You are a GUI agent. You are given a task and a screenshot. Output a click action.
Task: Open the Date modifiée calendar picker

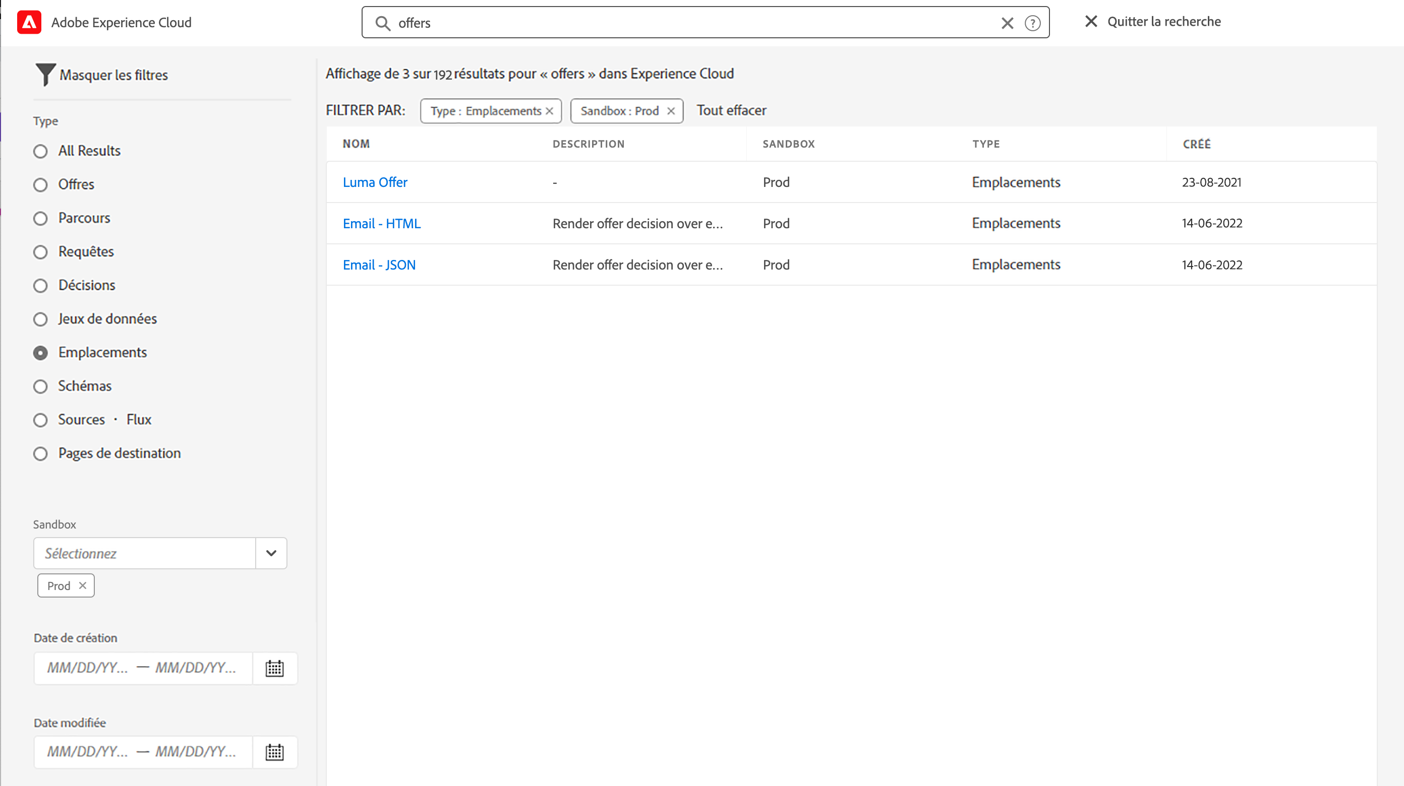click(x=275, y=752)
